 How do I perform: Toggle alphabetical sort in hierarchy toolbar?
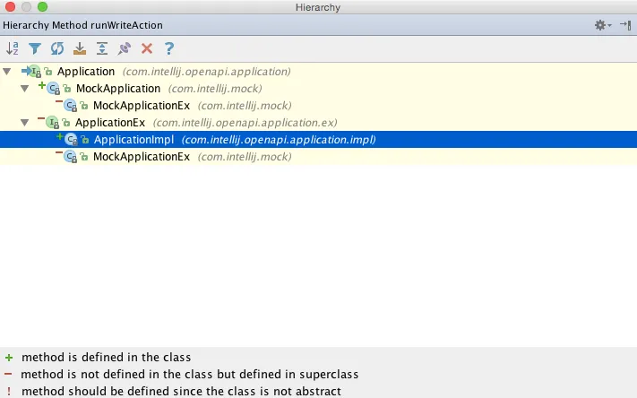tap(13, 48)
